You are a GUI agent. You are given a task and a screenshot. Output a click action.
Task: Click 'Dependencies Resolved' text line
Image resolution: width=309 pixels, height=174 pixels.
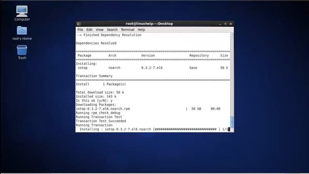tap(96, 43)
